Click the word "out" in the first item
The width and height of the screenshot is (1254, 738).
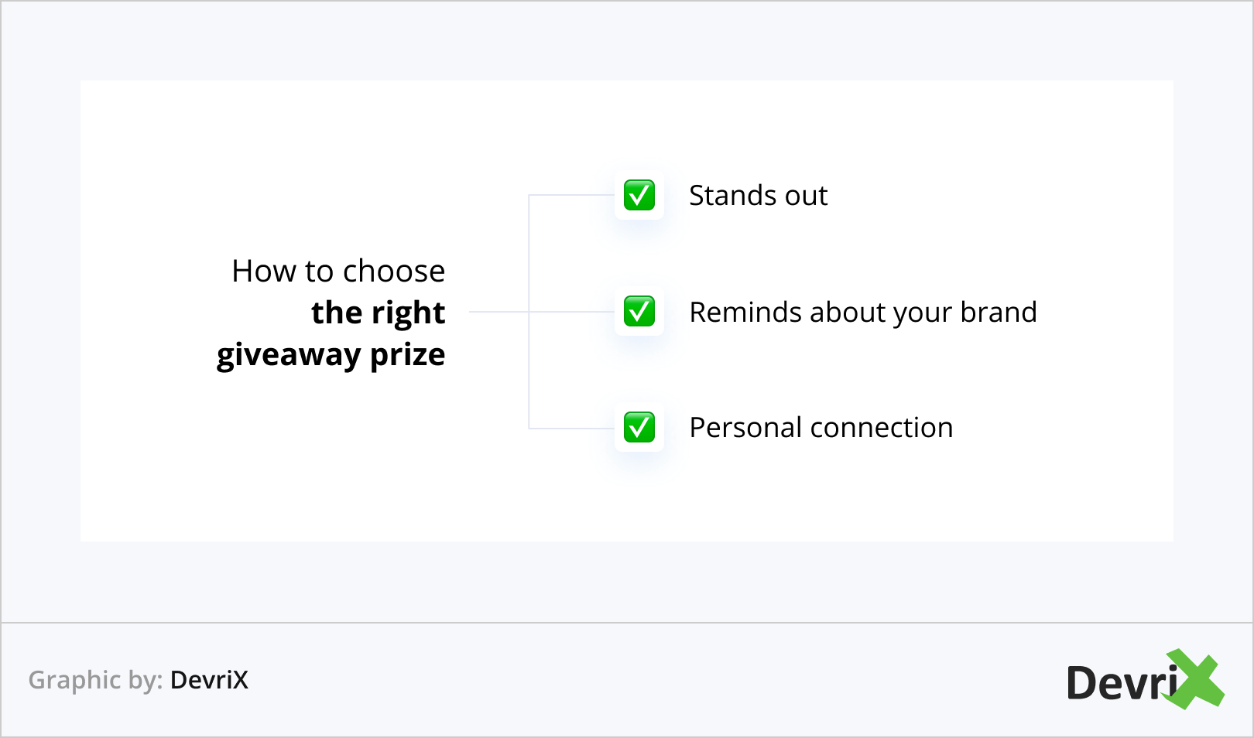click(x=806, y=196)
